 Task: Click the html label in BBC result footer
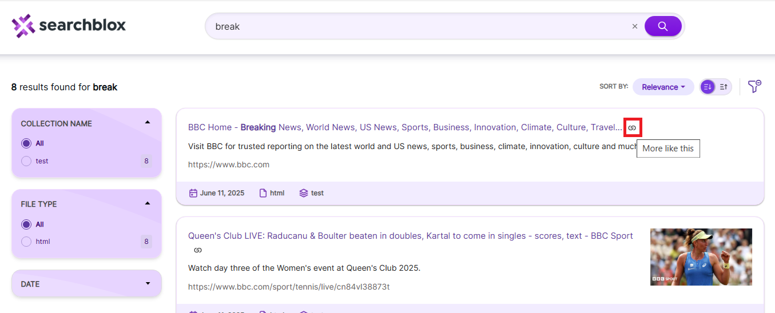277,193
